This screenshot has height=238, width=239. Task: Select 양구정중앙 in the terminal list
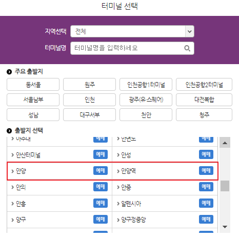tap(133, 220)
